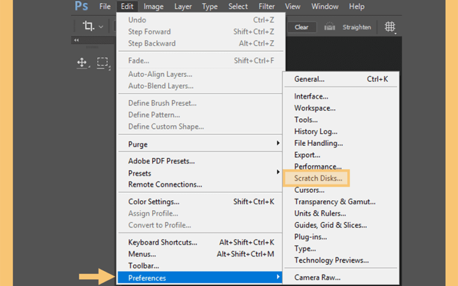Image resolution: width=458 pixels, height=286 pixels.
Task: Open Tools... preferences
Action: 341,120
